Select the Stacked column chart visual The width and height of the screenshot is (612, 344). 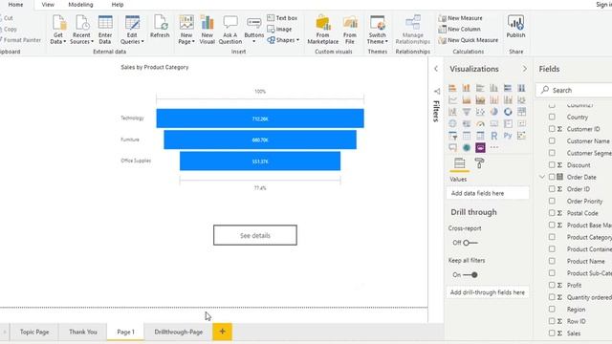pyautogui.click(x=466, y=88)
